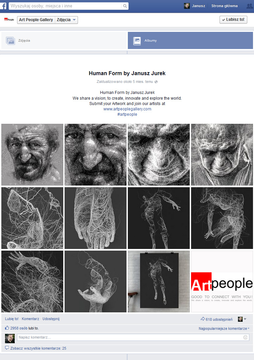The width and height of the screenshot is (254, 360).
Task: Click the emoji smiley in comment box
Action: (x=245, y=337)
